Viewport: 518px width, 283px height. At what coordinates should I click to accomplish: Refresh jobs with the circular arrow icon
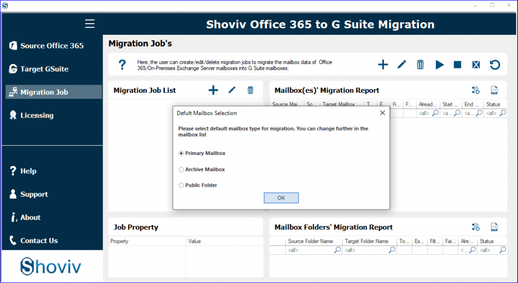click(x=495, y=65)
